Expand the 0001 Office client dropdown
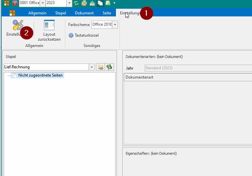 [43, 3]
